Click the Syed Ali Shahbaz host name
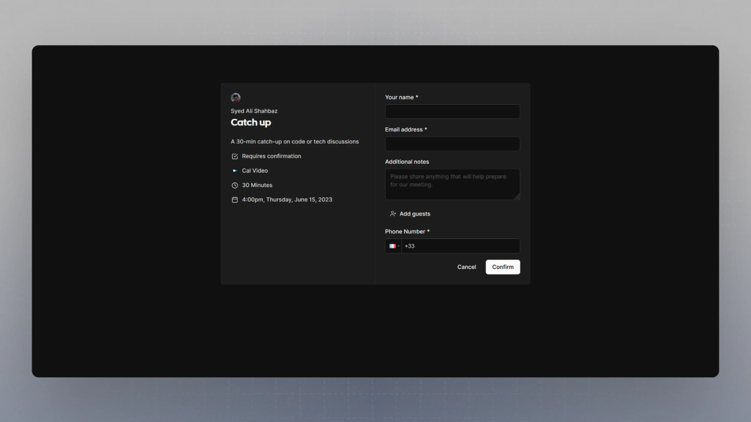The width and height of the screenshot is (751, 422). click(x=254, y=111)
